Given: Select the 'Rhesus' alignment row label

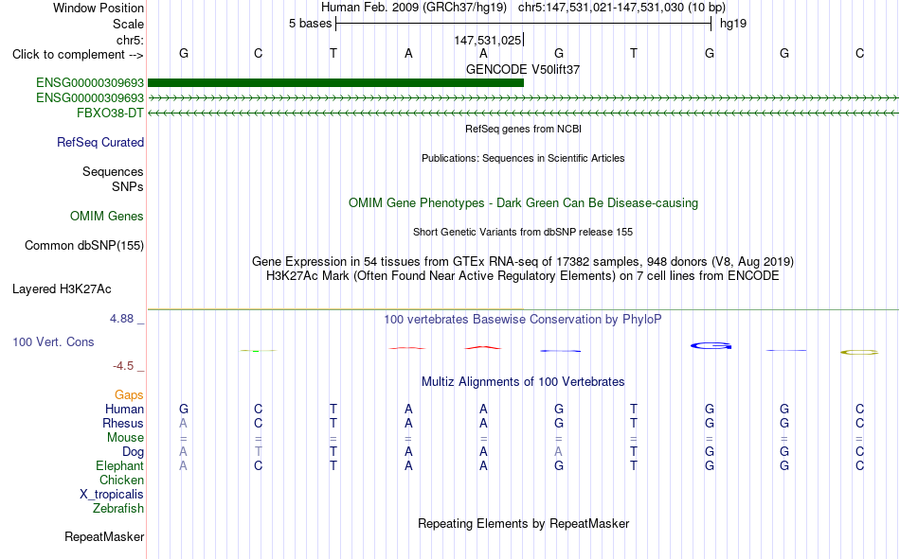Looking at the screenshot, I should [x=123, y=423].
